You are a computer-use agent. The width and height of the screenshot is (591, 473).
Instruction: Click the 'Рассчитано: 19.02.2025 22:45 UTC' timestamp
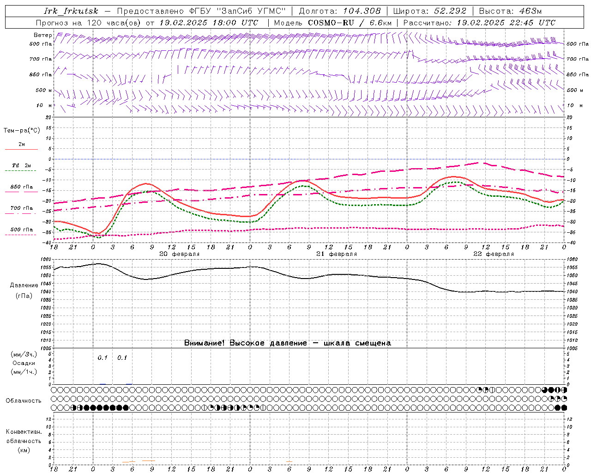[x=479, y=23]
